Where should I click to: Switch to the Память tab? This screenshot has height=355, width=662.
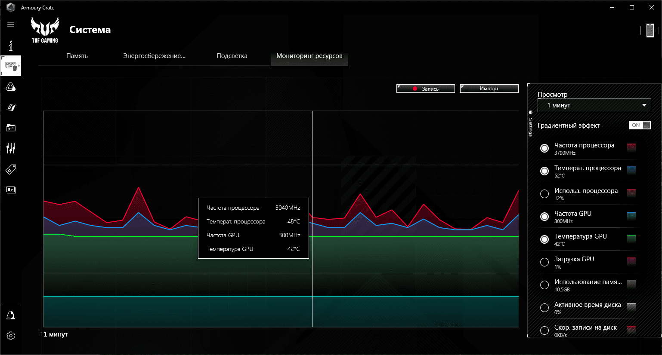77,56
